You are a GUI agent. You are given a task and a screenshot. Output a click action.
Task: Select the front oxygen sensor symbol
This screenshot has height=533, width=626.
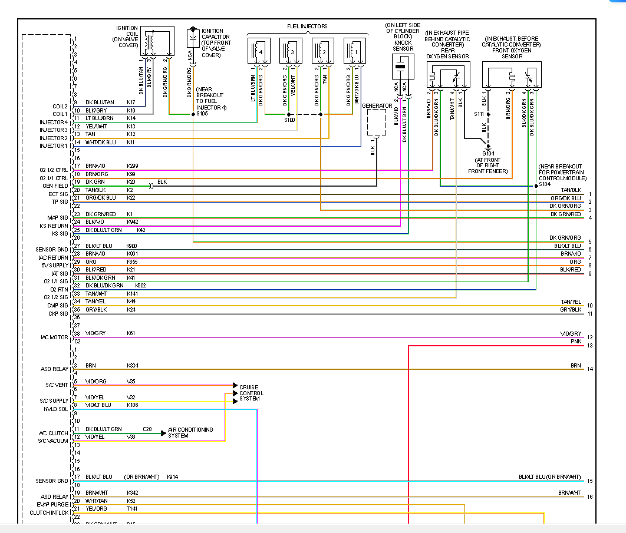[x=510, y=74]
